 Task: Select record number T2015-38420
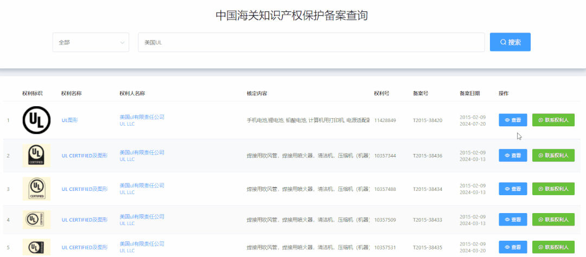click(428, 120)
